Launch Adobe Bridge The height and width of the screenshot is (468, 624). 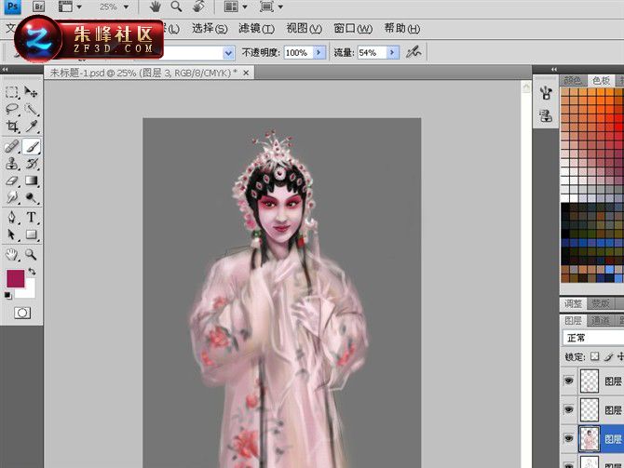coord(38,7)
